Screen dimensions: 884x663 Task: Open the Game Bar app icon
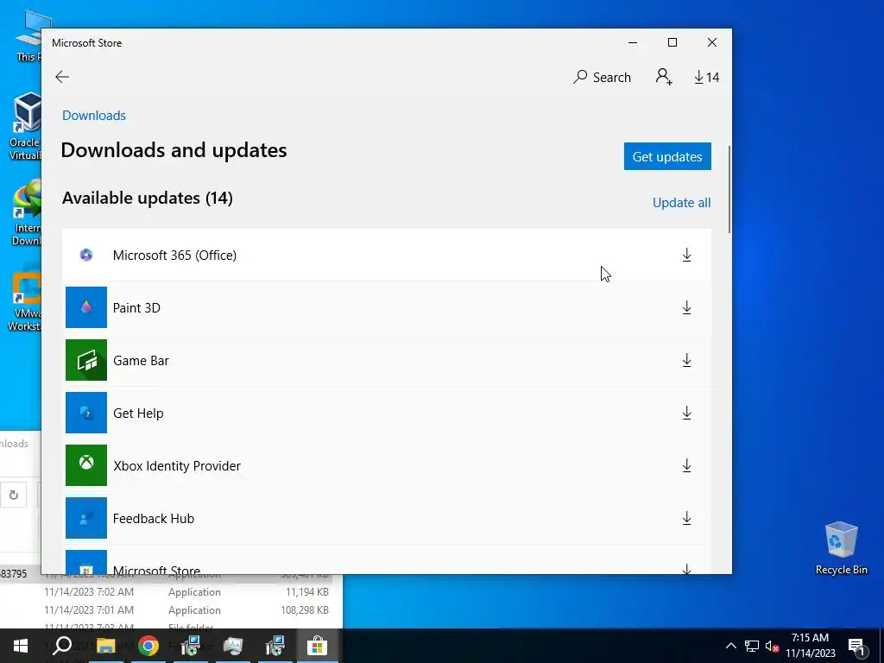point(86,360)
